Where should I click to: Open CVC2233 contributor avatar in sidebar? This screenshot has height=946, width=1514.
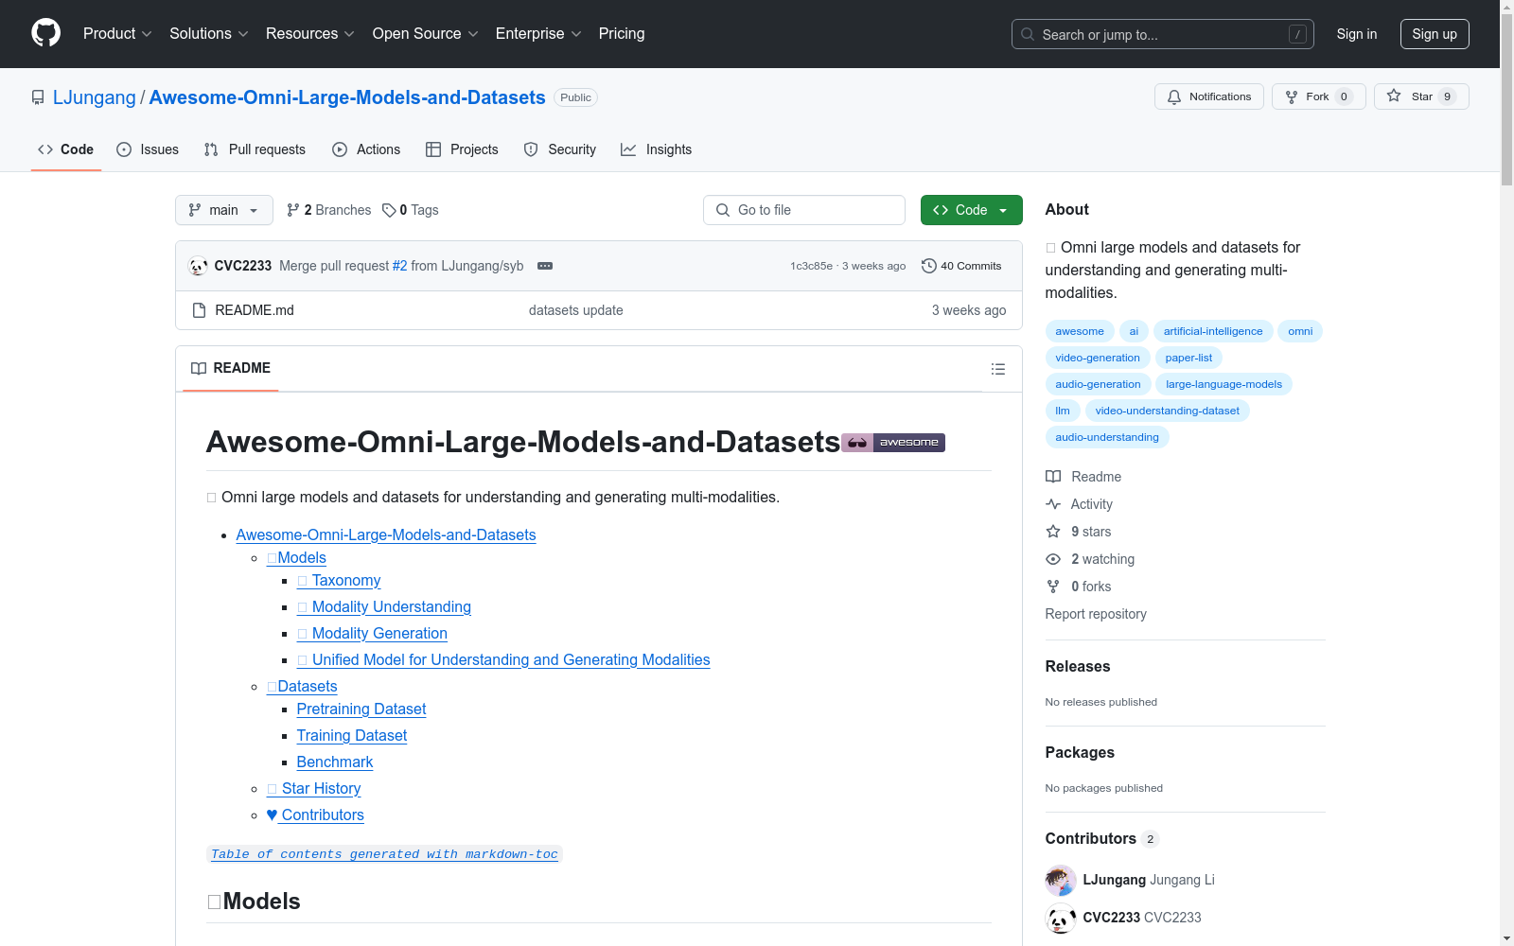pyautogui.click(x=1061, y=918)
